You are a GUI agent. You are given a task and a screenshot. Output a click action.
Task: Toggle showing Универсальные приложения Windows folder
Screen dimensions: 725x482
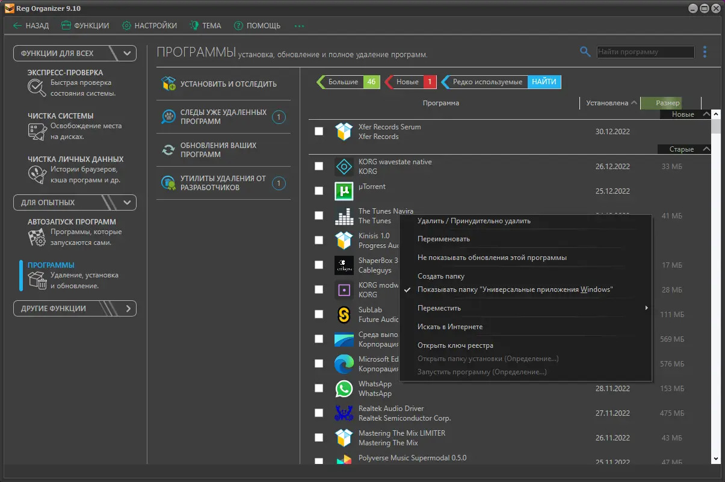tap(514, 289)
